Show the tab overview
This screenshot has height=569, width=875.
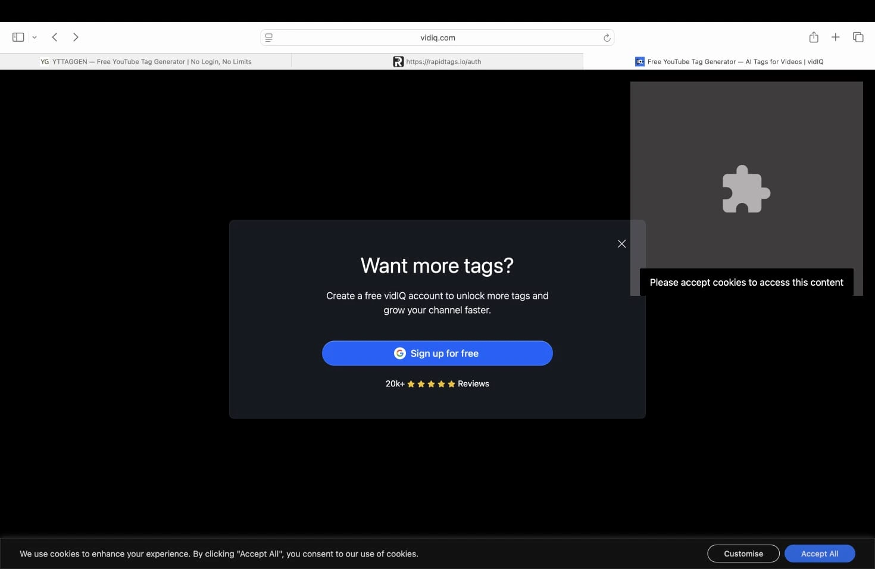tap(858, 37)
